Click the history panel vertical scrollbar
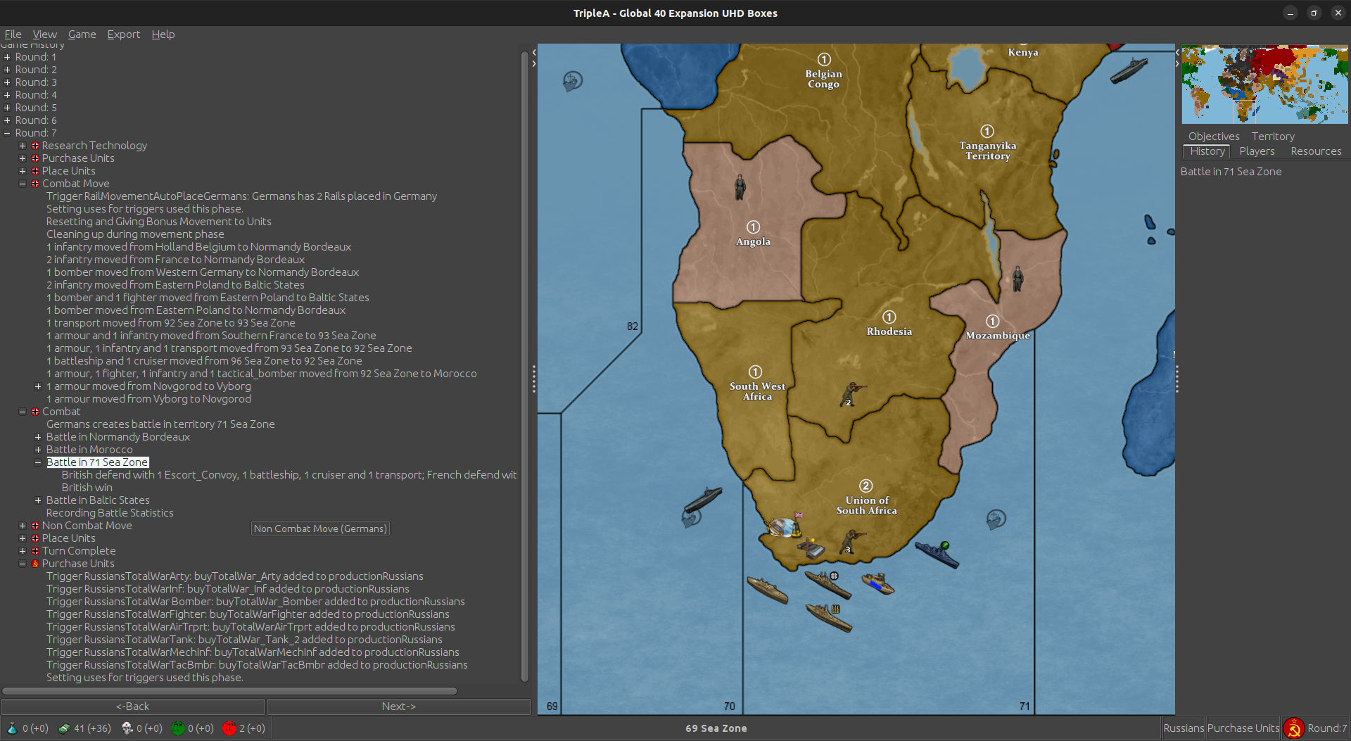1351x741 pixels. click(524, 366)
